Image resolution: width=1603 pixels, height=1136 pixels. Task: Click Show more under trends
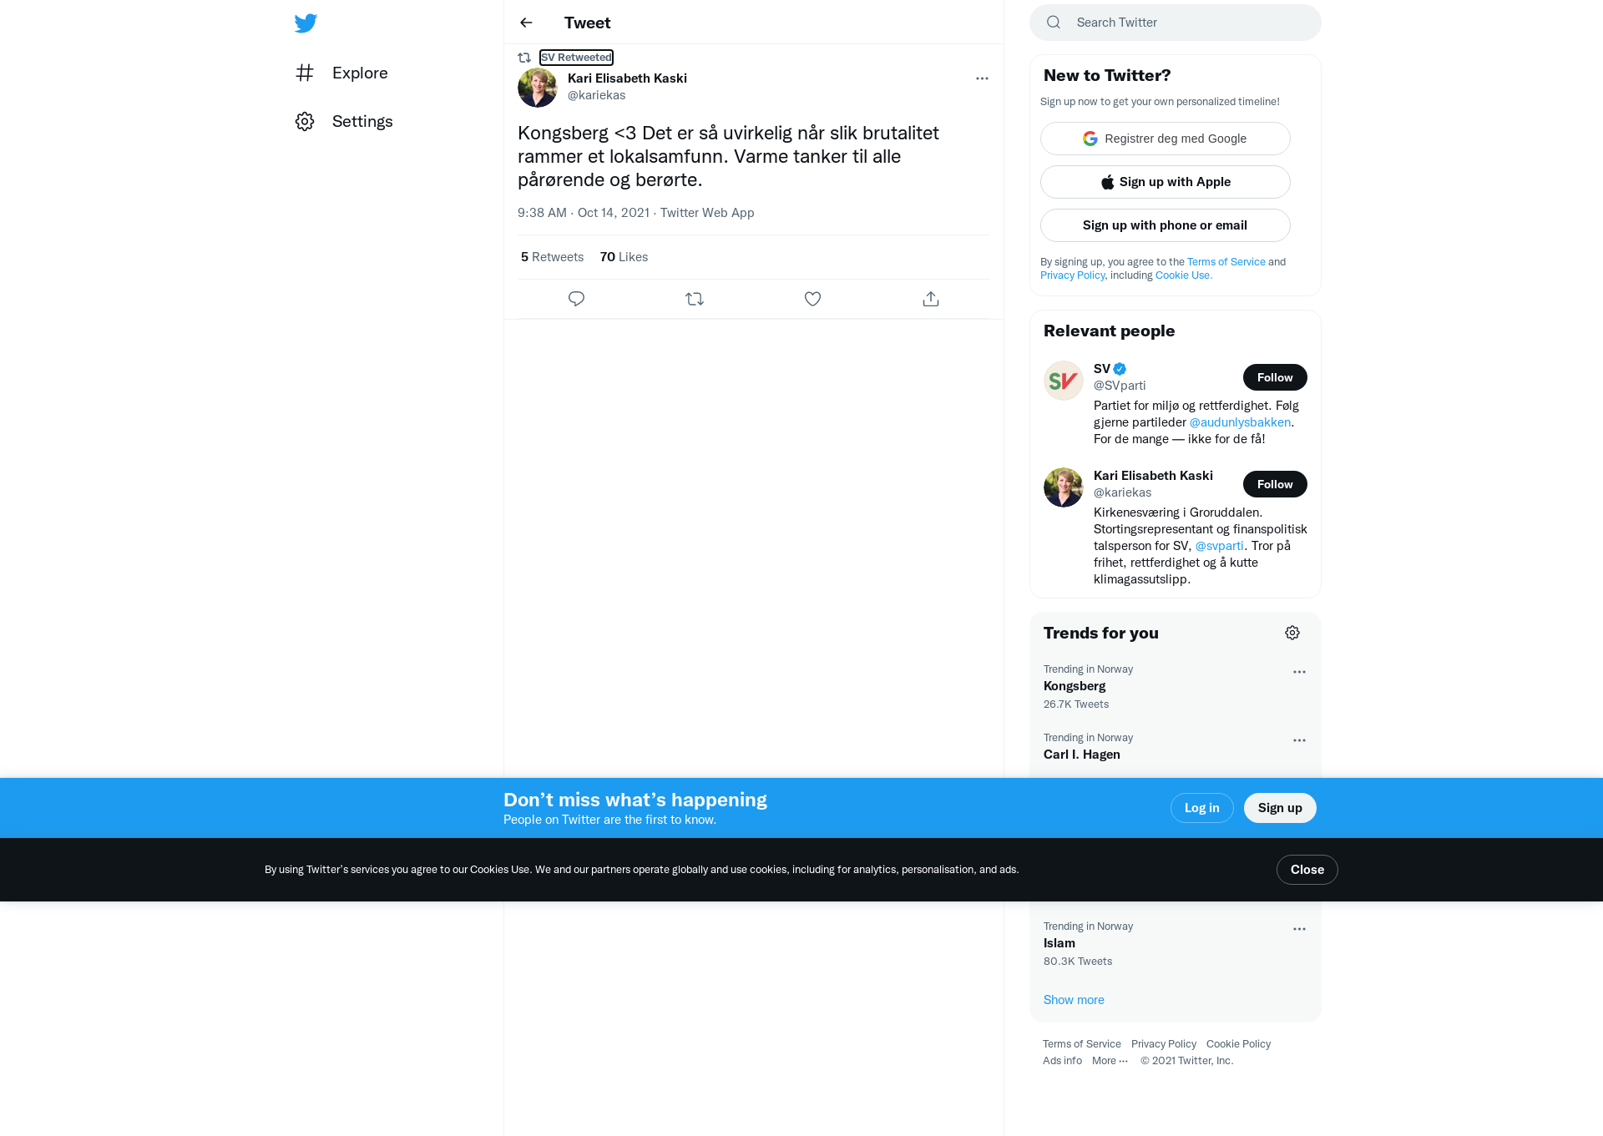pyautogui.click(x=1074, y=1000)
